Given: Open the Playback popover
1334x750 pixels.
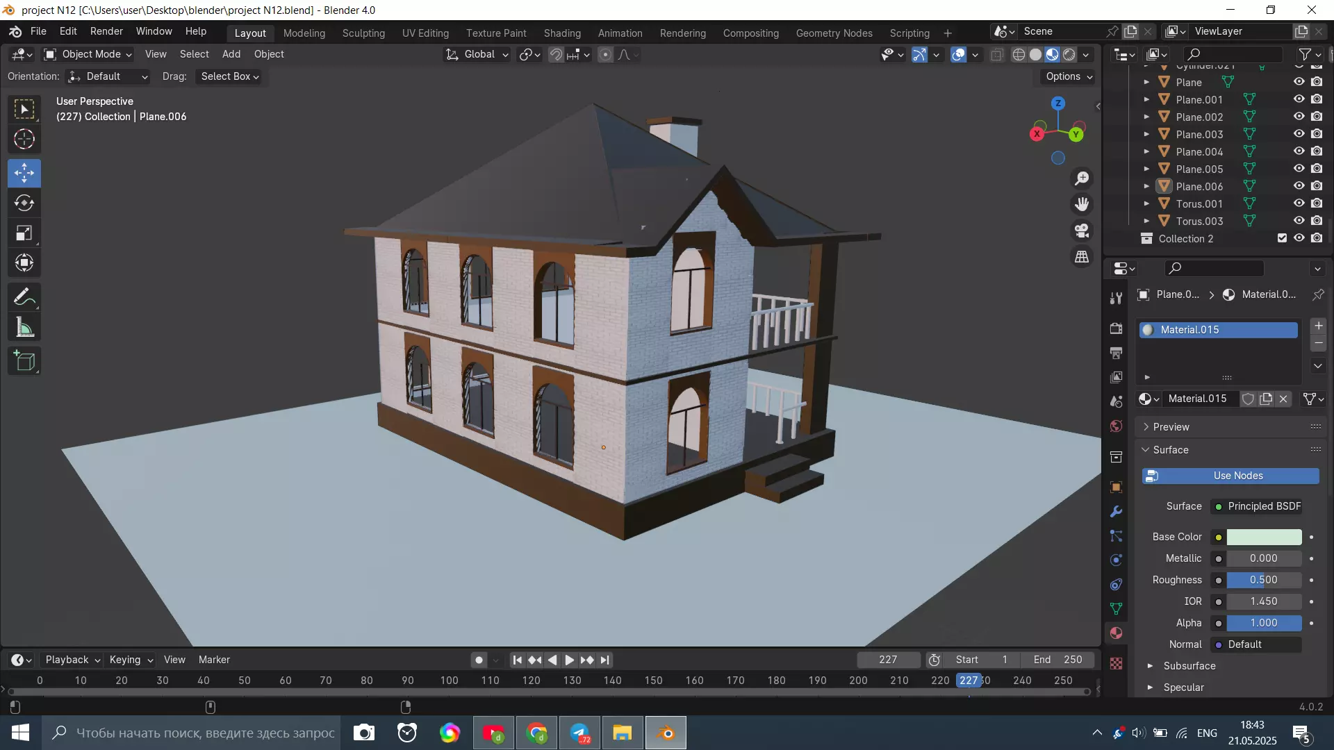Looking at the screenshot, I should (x=72, y=660).
